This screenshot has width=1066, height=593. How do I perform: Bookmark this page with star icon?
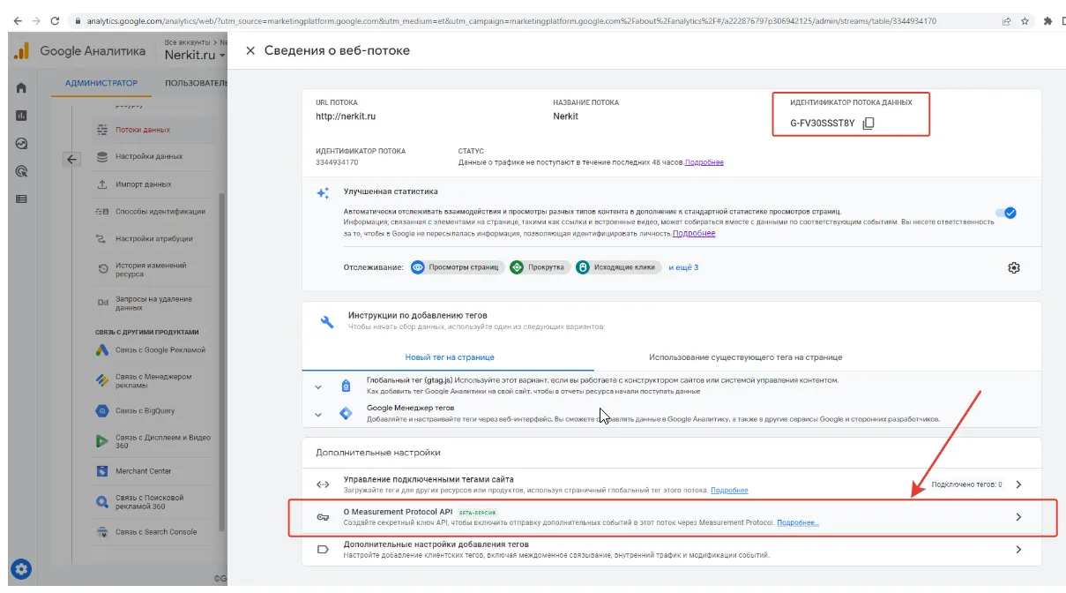[1025, 20]
